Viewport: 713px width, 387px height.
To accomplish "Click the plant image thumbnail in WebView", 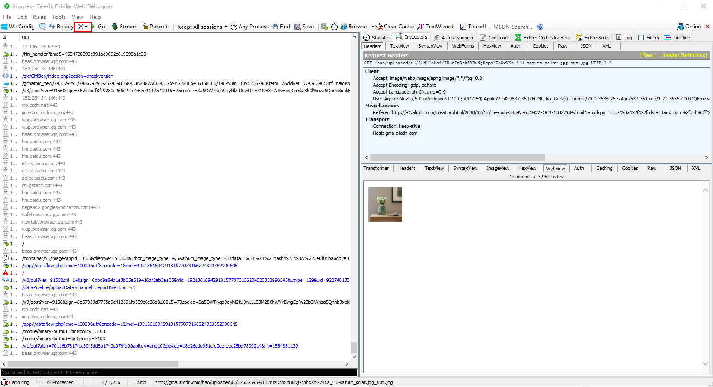I will [385, 205].
